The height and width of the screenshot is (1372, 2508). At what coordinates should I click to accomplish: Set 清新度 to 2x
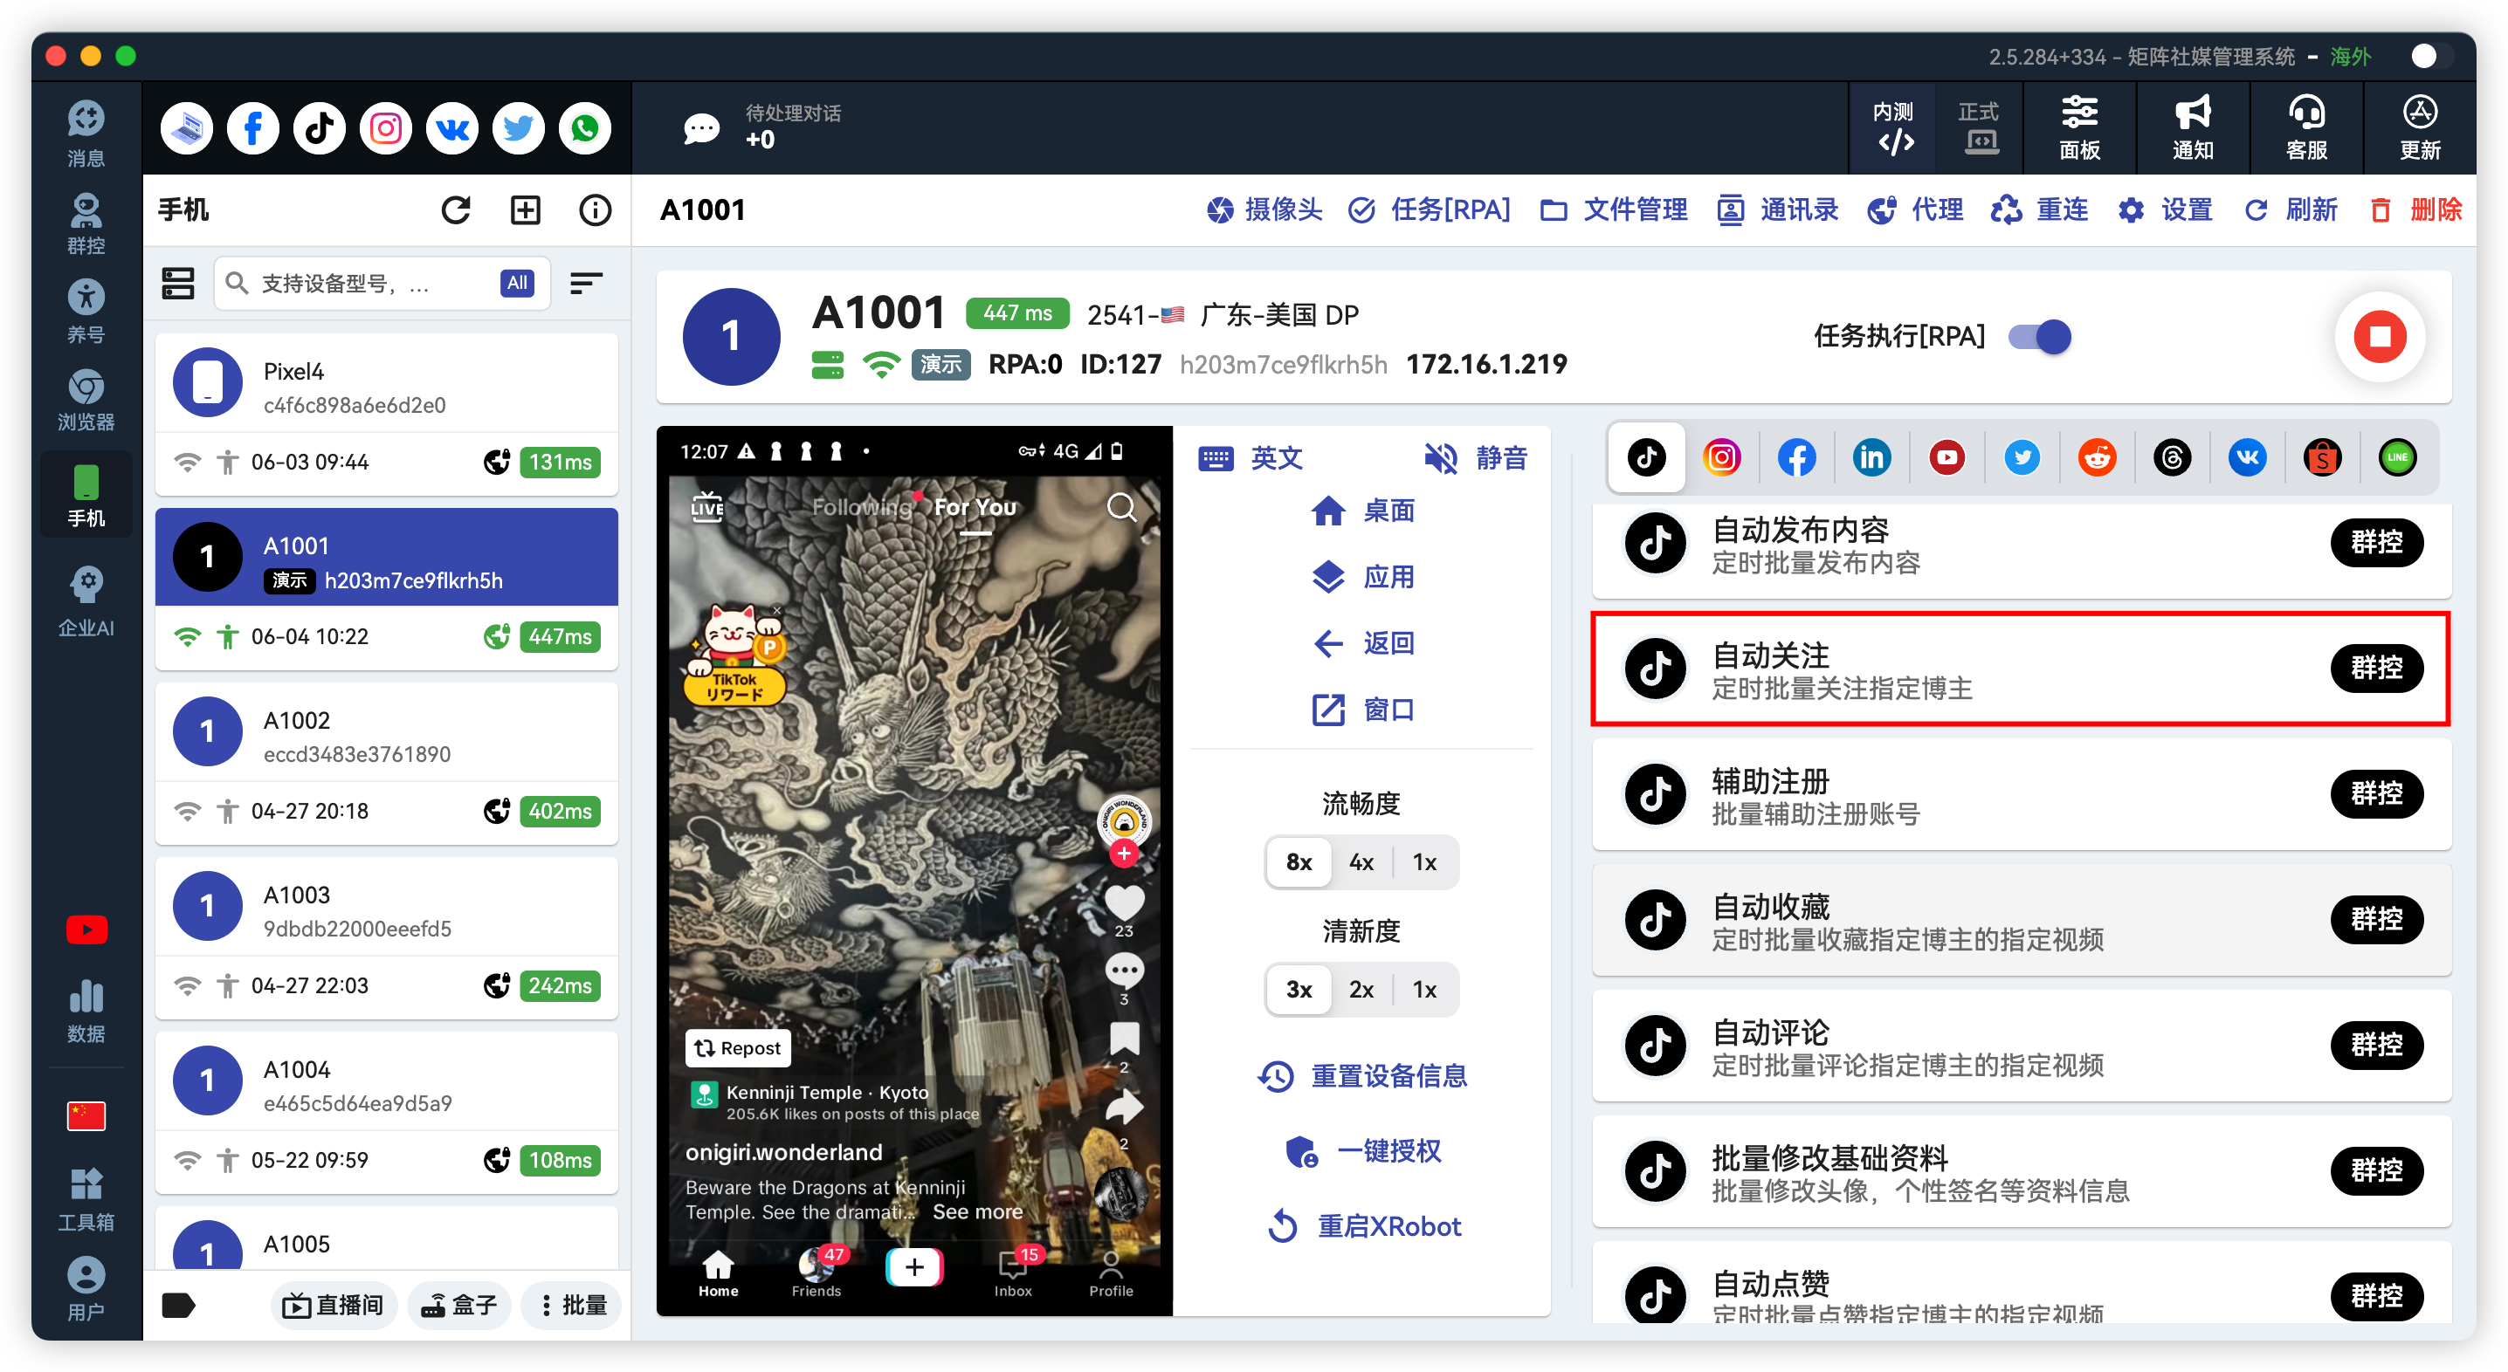pyautogui.click(x=1361, y=990)
